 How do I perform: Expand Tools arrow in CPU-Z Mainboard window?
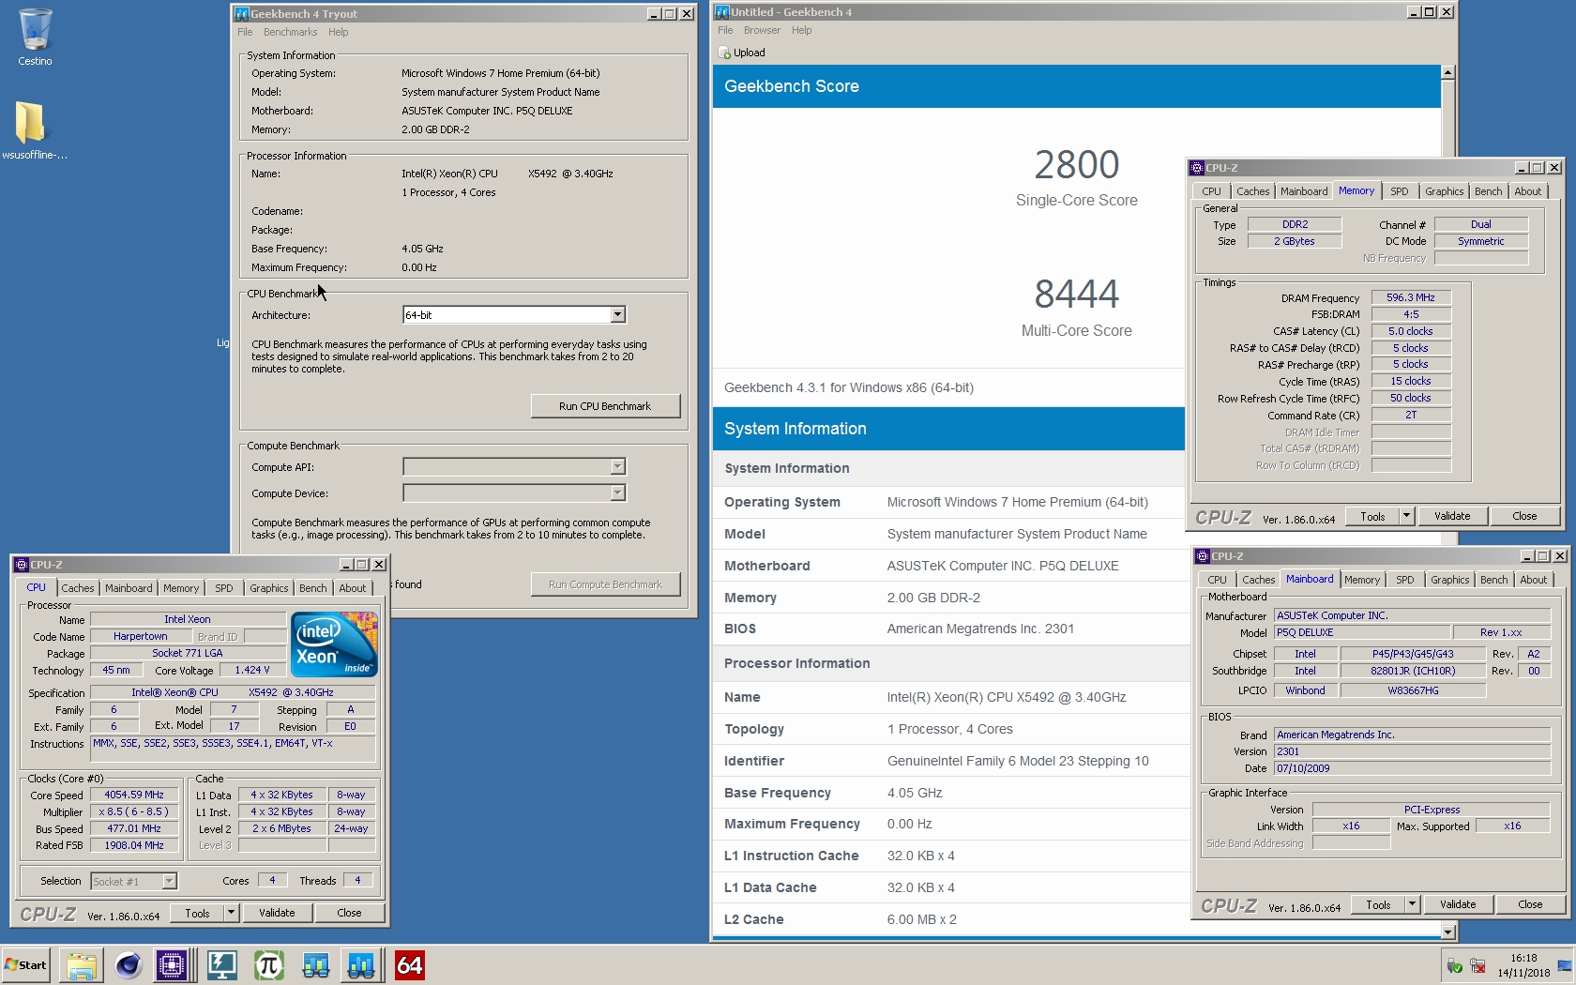click(x=1411, y=904)
